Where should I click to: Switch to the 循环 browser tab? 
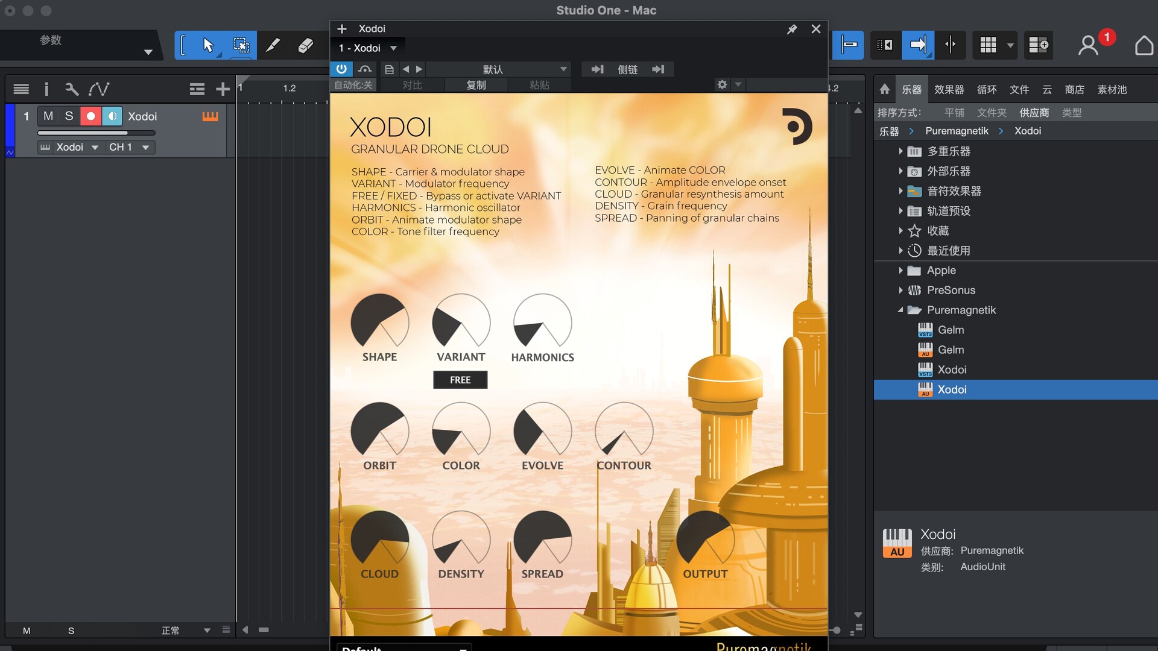pyautogui.click(x=987, y=89)
